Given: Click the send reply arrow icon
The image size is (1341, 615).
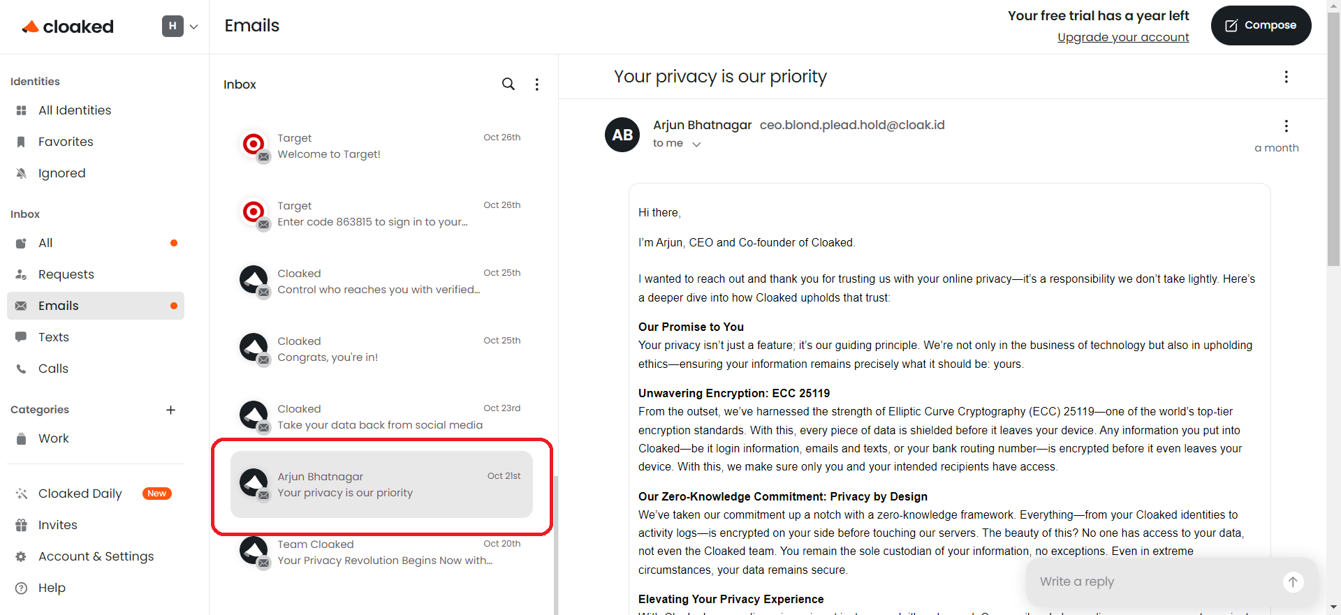Looking at the screenshot, I should click(1293, 581).
